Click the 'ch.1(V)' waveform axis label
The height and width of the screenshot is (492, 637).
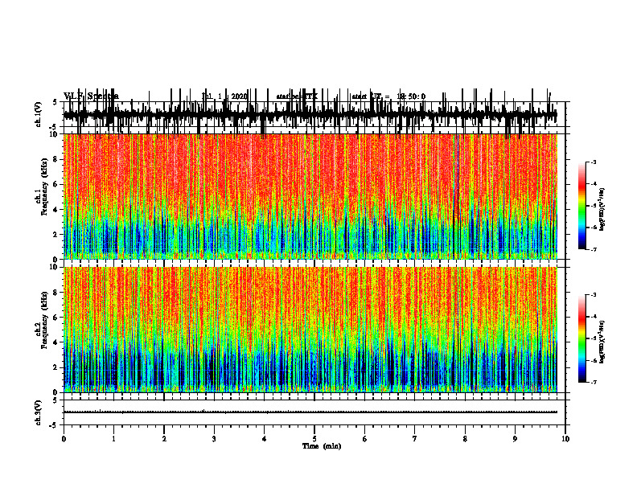(38, 114)
